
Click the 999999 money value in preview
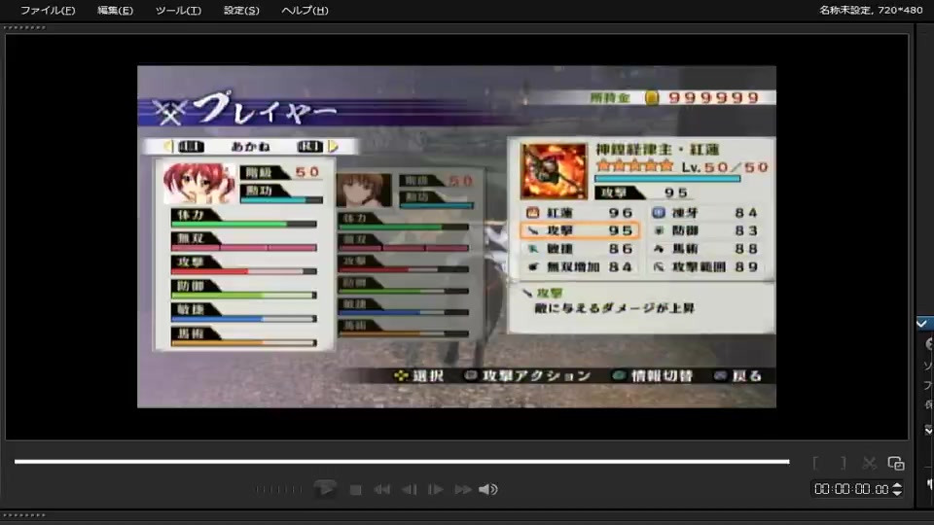[x=713, y=97]
